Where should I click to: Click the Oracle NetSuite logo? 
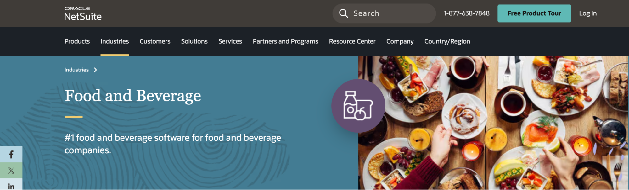coord(83,13)
